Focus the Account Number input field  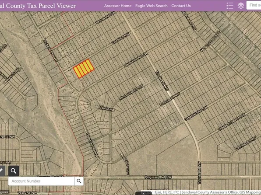click(x=41, y=181)
